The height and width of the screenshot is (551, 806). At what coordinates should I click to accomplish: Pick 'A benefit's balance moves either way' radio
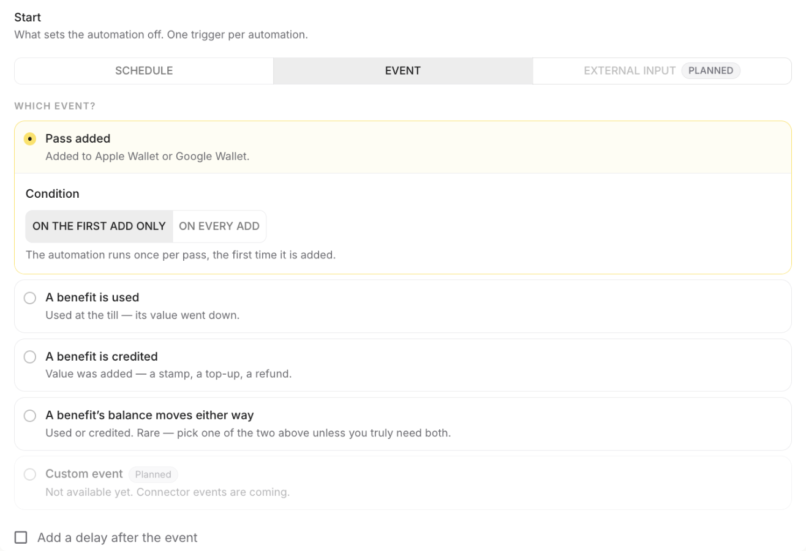[30, 416]
